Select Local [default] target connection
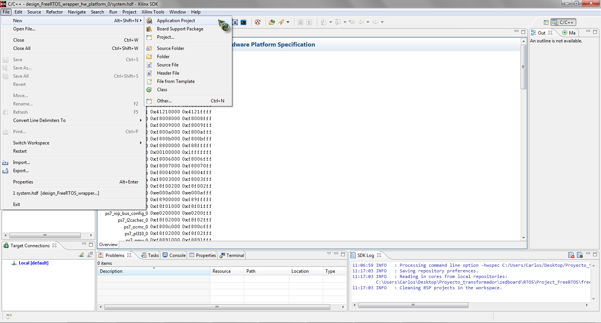 point(33,263)
